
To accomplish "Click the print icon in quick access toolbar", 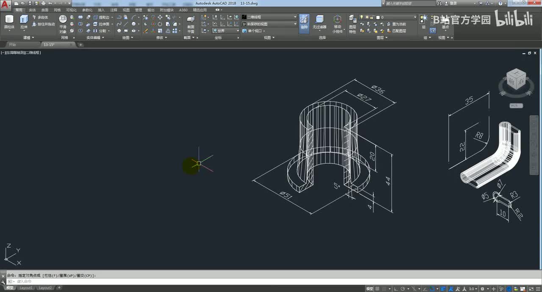I will point(43,3).
